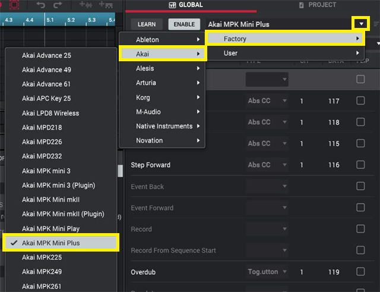Choose Akai Advance 61 preset
The height and width of the screenshot is (292, 380).
61,84
